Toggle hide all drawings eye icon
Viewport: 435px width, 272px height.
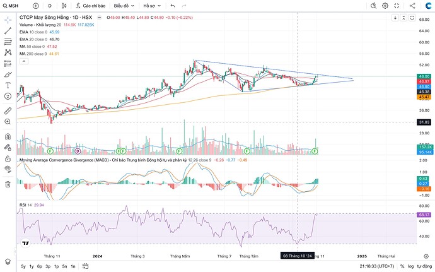(8, 169)
